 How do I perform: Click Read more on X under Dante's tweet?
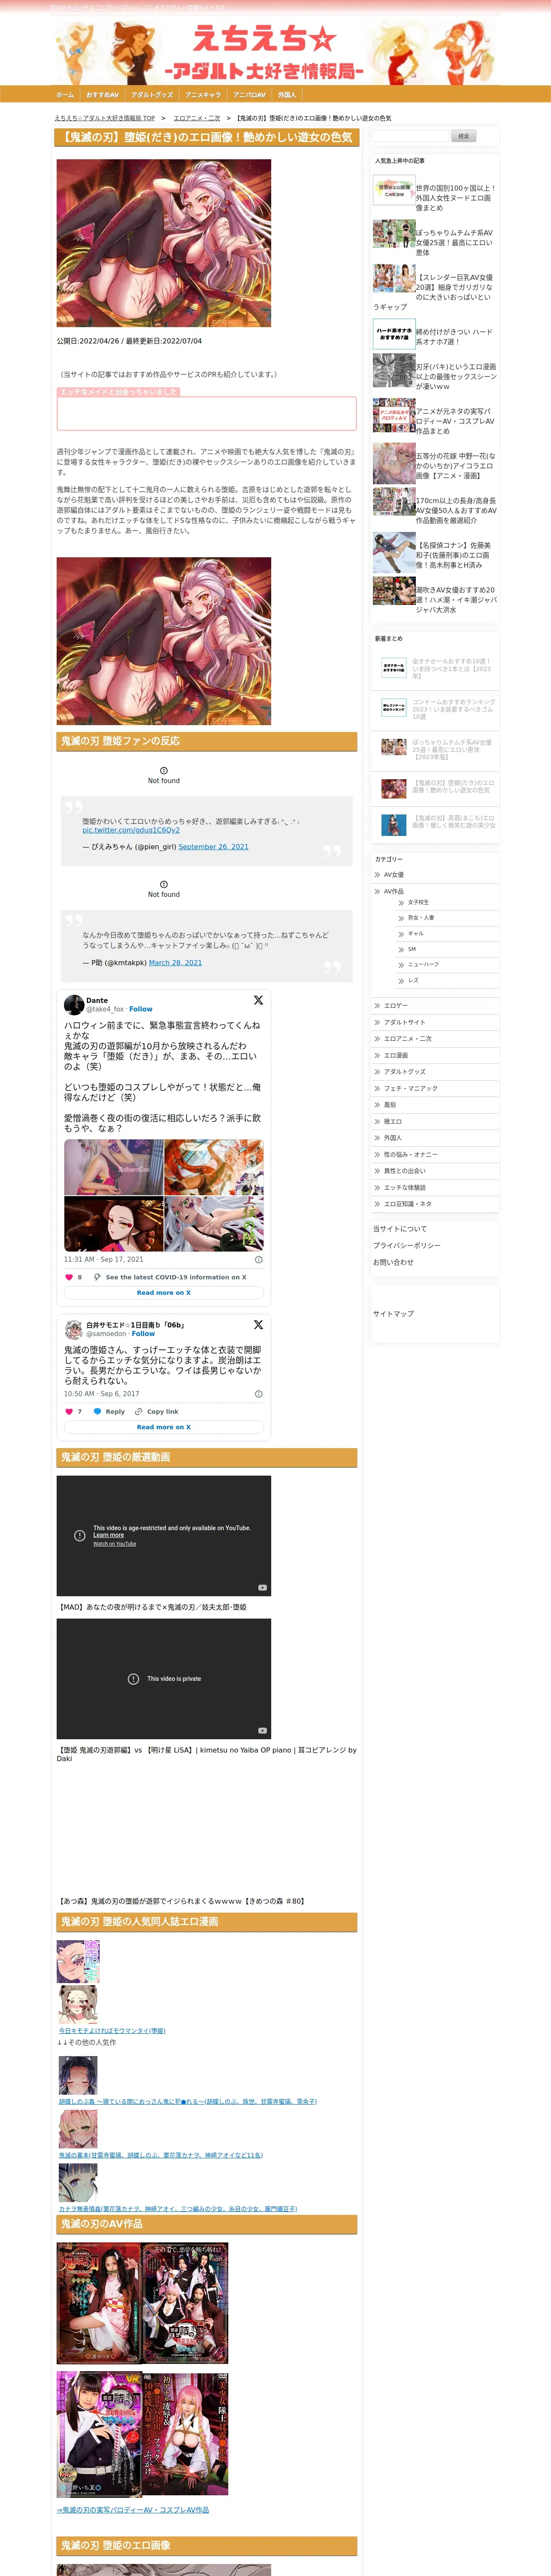(164, 1293)
